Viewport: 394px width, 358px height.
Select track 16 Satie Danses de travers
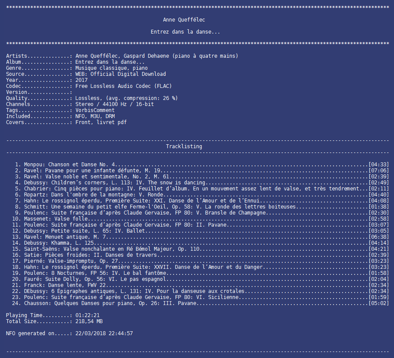pos(200,255)
